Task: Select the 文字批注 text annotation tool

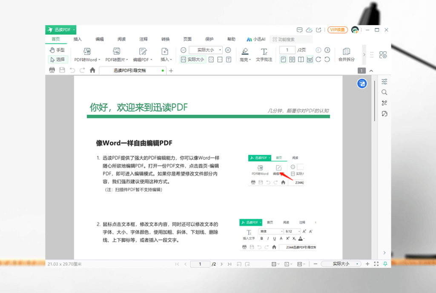Action: (264, 54)
